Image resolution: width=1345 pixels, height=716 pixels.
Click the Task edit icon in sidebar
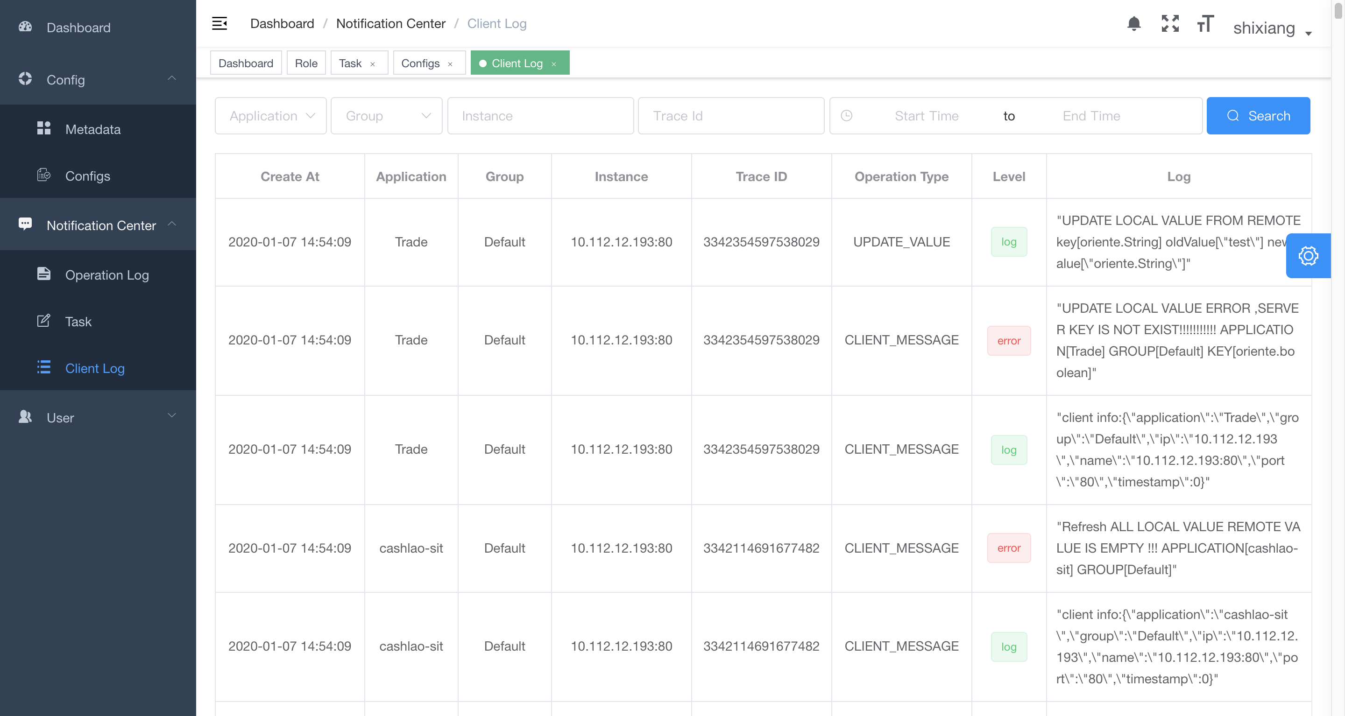(x=44, y=321)
